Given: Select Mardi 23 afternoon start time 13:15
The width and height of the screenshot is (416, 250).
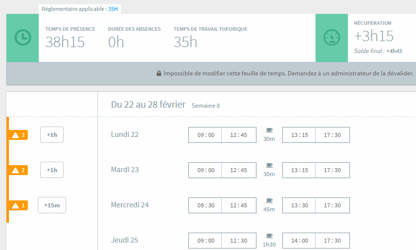Looking at the screenshot, I should pos(299,170).
